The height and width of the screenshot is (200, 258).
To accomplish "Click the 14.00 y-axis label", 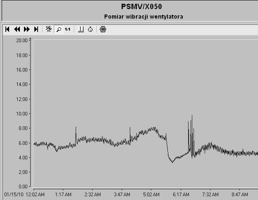I will [x=22, y=84].
